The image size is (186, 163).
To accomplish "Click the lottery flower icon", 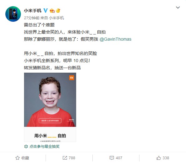I will tap(26, 147).
